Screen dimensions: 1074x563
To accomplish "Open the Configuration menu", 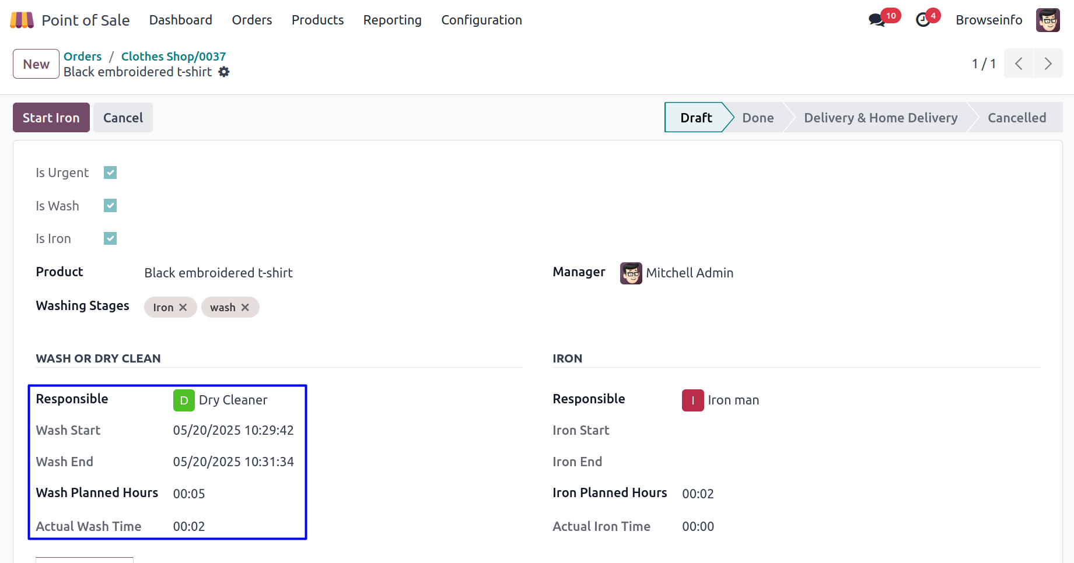I will tap(481, 20).
